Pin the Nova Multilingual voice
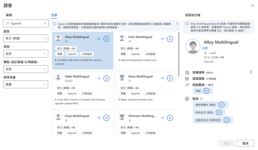This screenshot has height=150, width=258. (163, 79)
